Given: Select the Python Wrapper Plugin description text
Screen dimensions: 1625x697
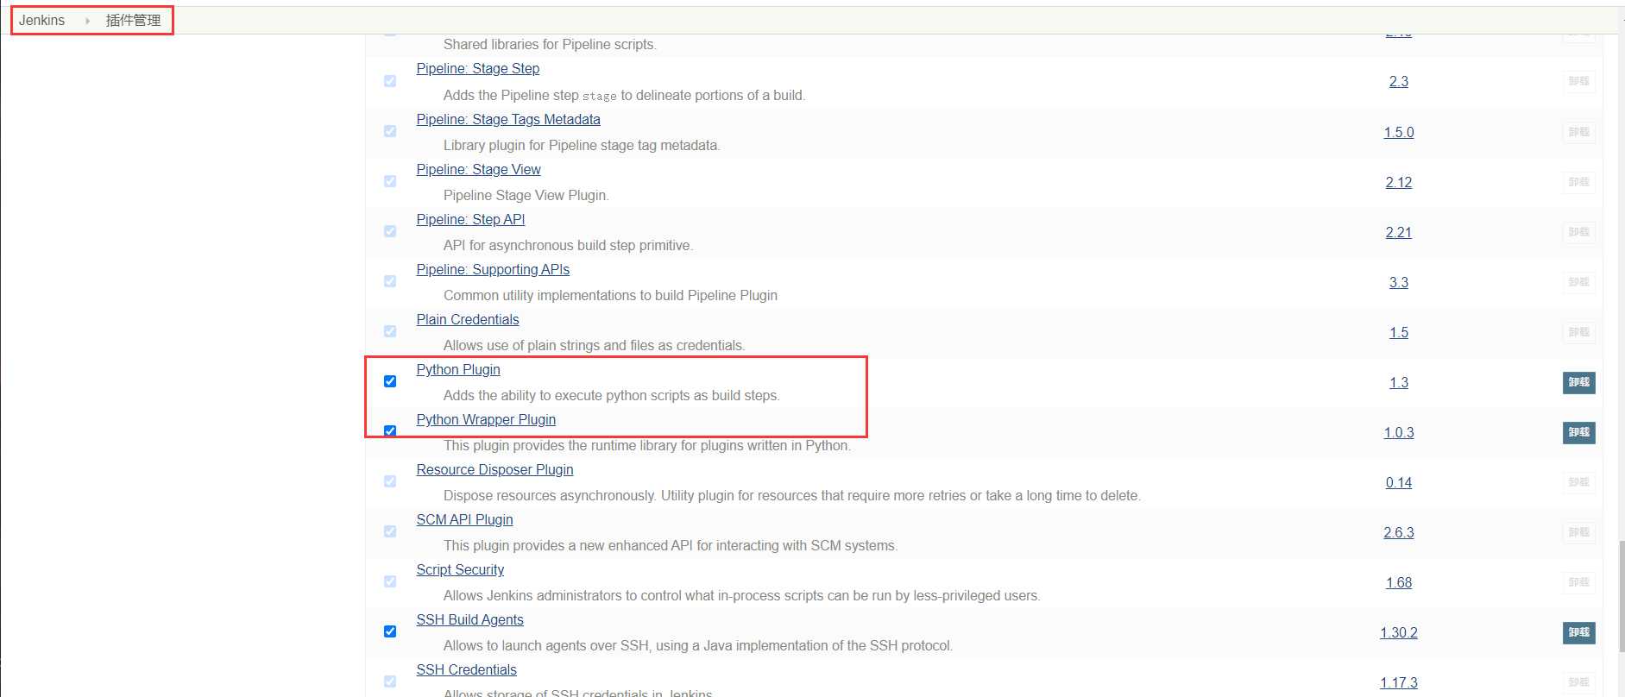Looking at the screenshot, I should coord(647,445).
